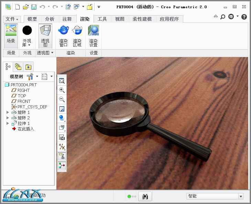
Task: Switch to the Applications (应用程序) tab
Action: [x=169, y=19]
